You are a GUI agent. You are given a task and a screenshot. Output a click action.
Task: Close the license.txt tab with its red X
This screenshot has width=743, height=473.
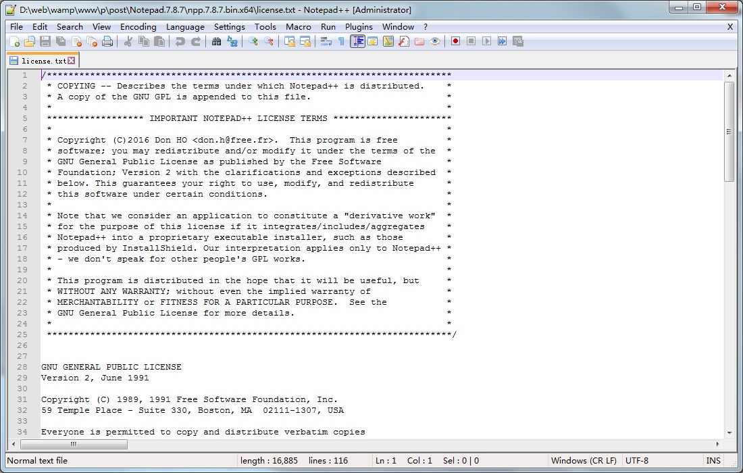pyautogui.click(x=71, y=60)
